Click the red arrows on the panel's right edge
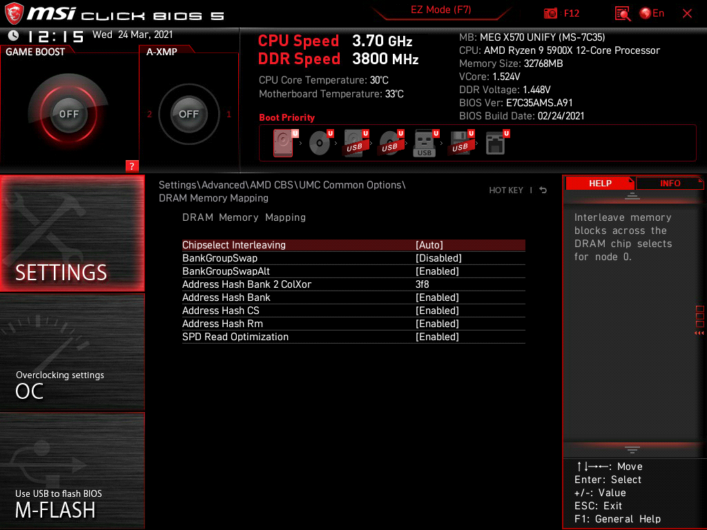 pyautogui.click(x=699, y=333)
